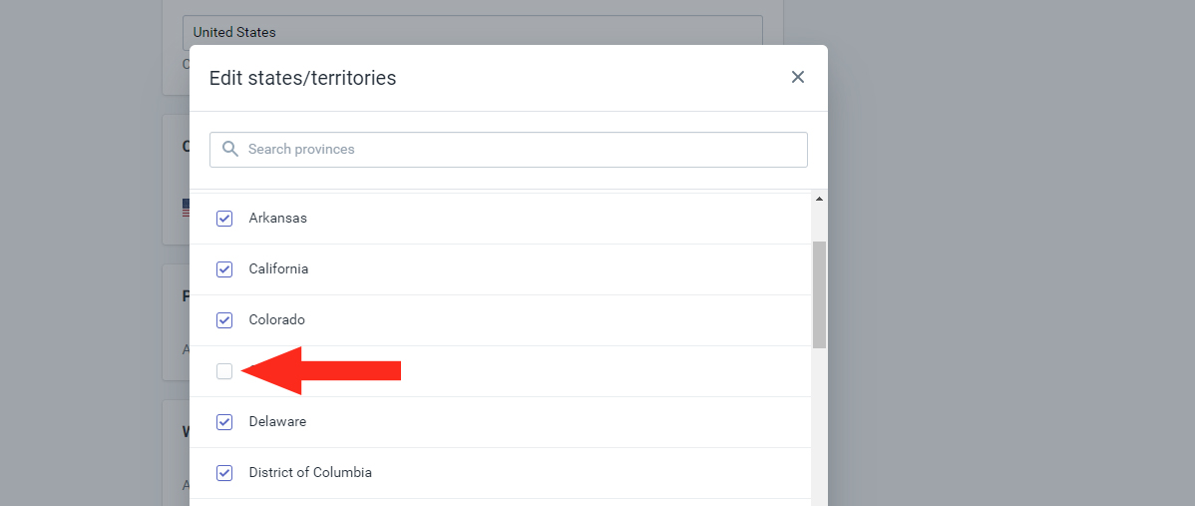Click the Delaware state label
1195x506 pixels.
tap(277, 422)
